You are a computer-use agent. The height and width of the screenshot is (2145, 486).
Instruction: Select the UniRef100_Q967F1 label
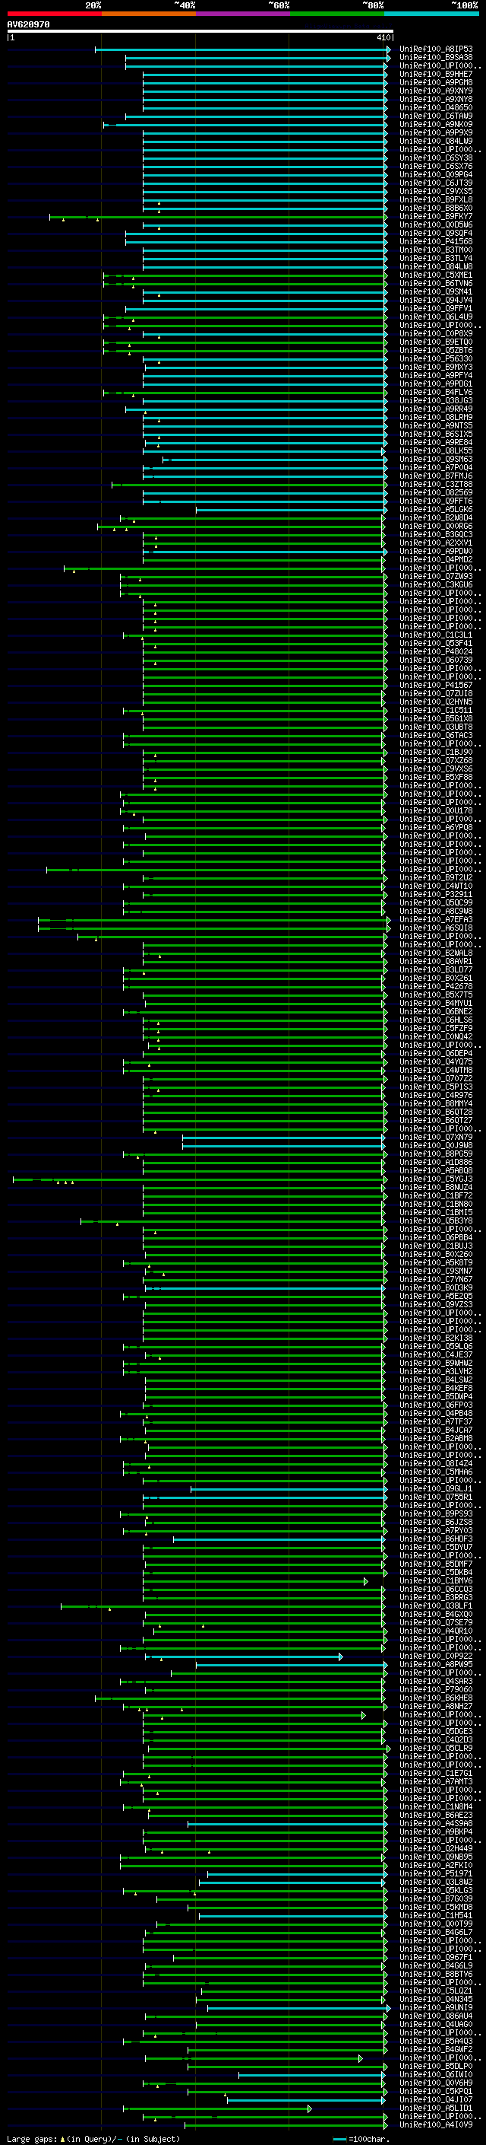coord(436,1957)
